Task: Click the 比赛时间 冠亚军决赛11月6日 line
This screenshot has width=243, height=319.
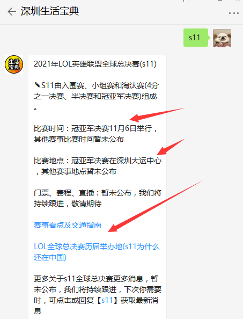Action: tap(95, 128)
